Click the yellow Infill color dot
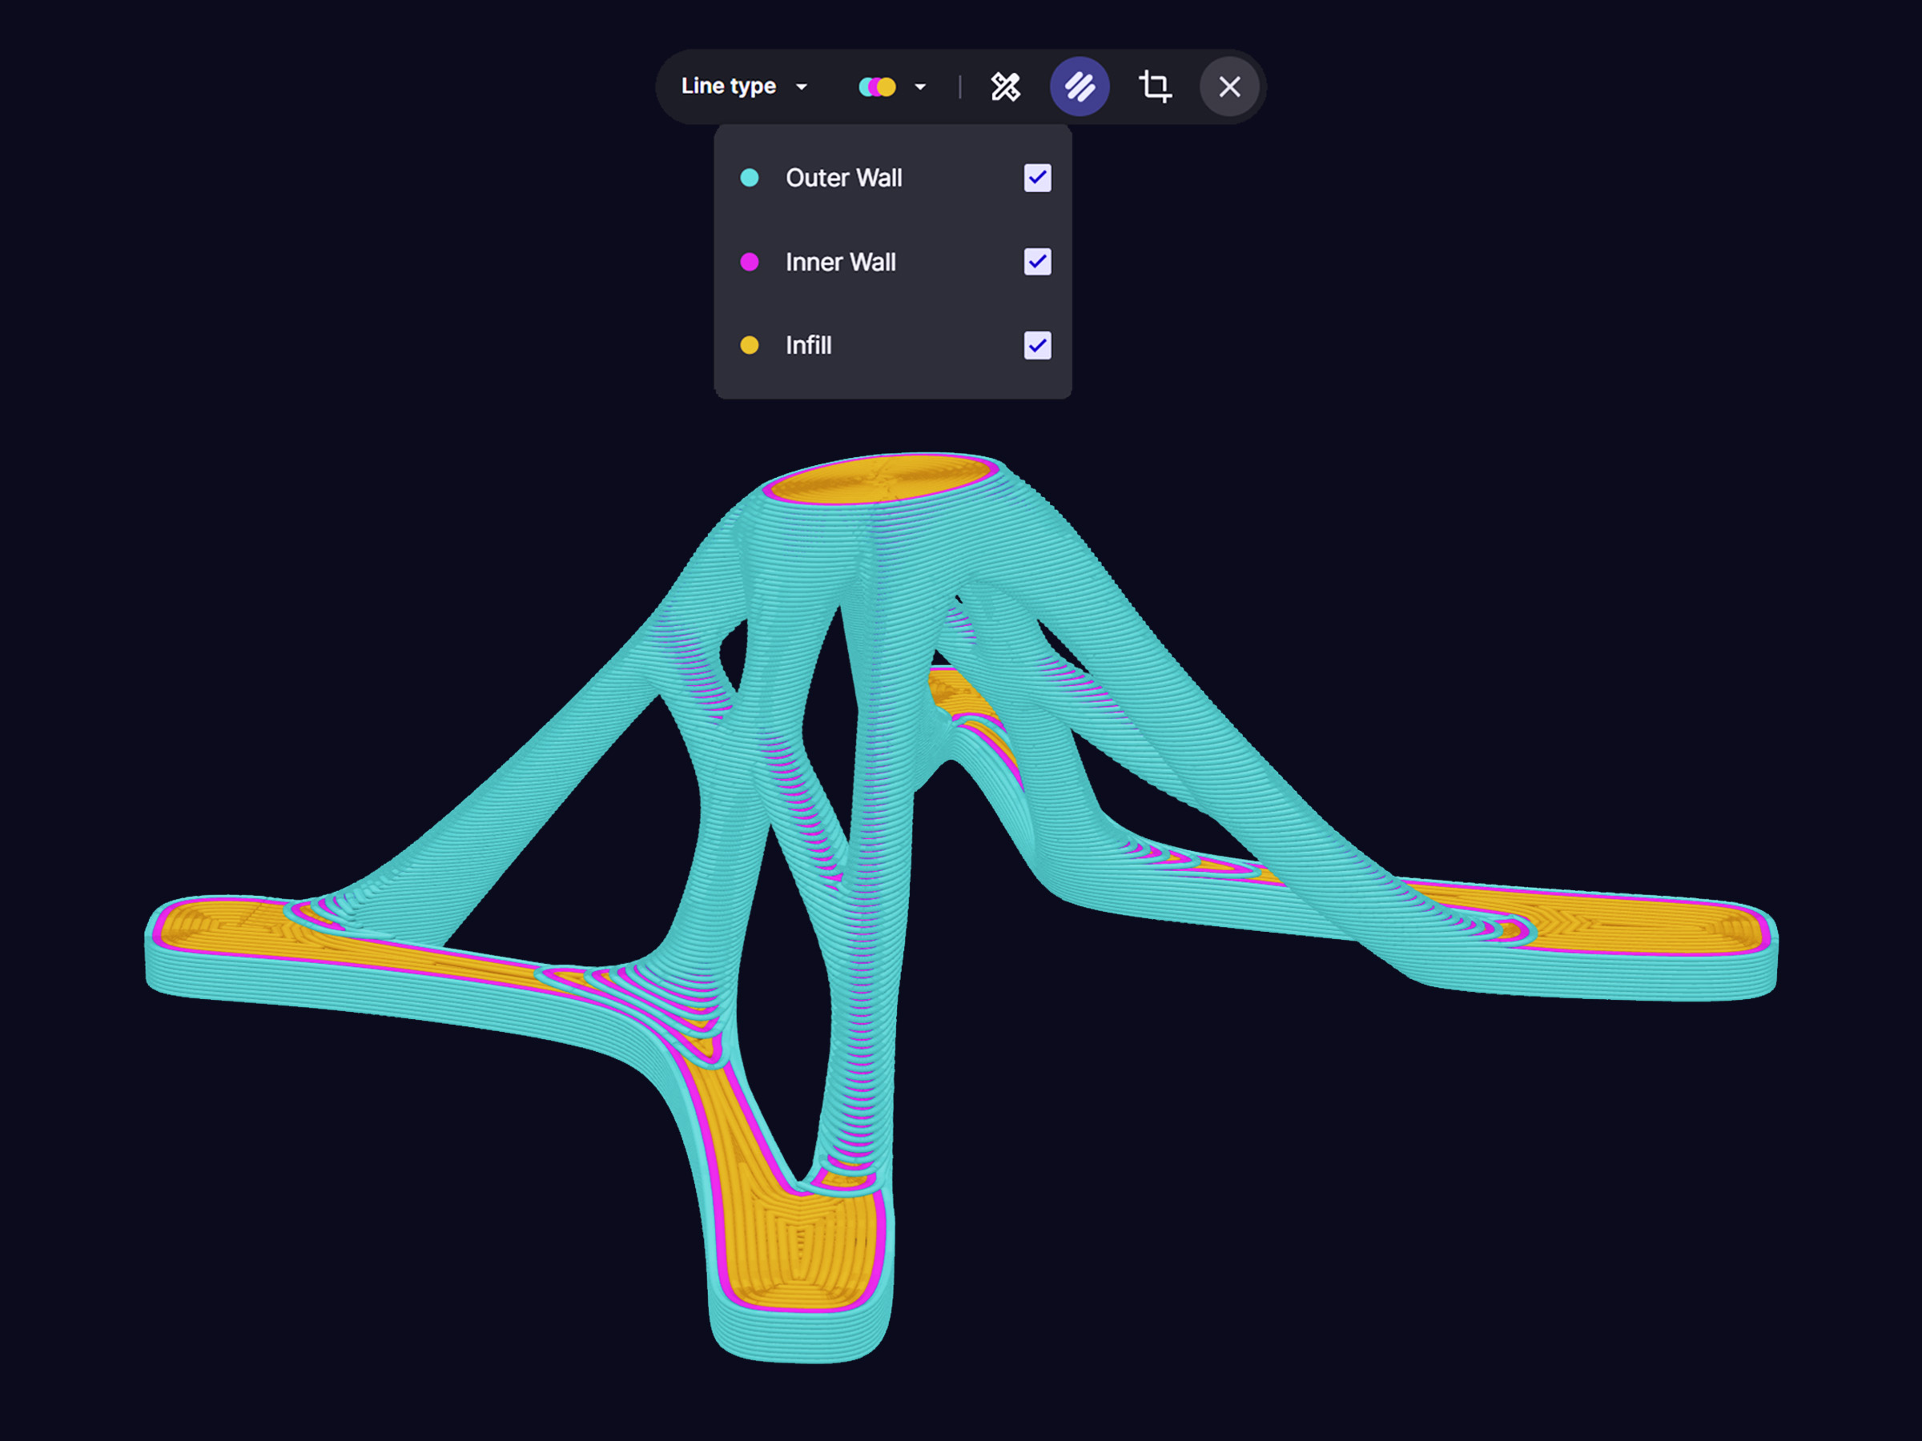Image resolution: width=1922 pixels, height=1441 pixels. [x=749, y=346]
